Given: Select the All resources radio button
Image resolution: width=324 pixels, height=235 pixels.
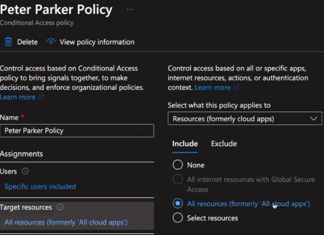Looking at the screenshot, I should pyautogui.click(x=178, y=204).
